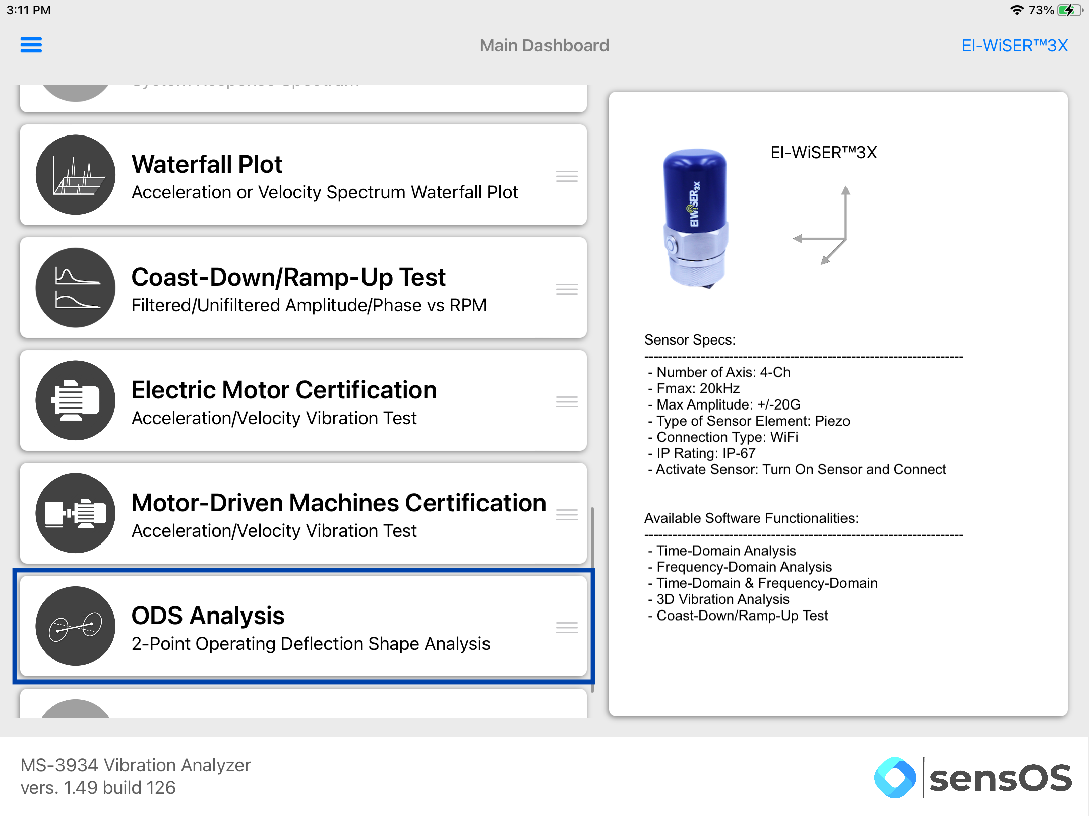Click the 3:11 PM clock
This screenshot has width=1089, height=816.
(x=29, y=10)
